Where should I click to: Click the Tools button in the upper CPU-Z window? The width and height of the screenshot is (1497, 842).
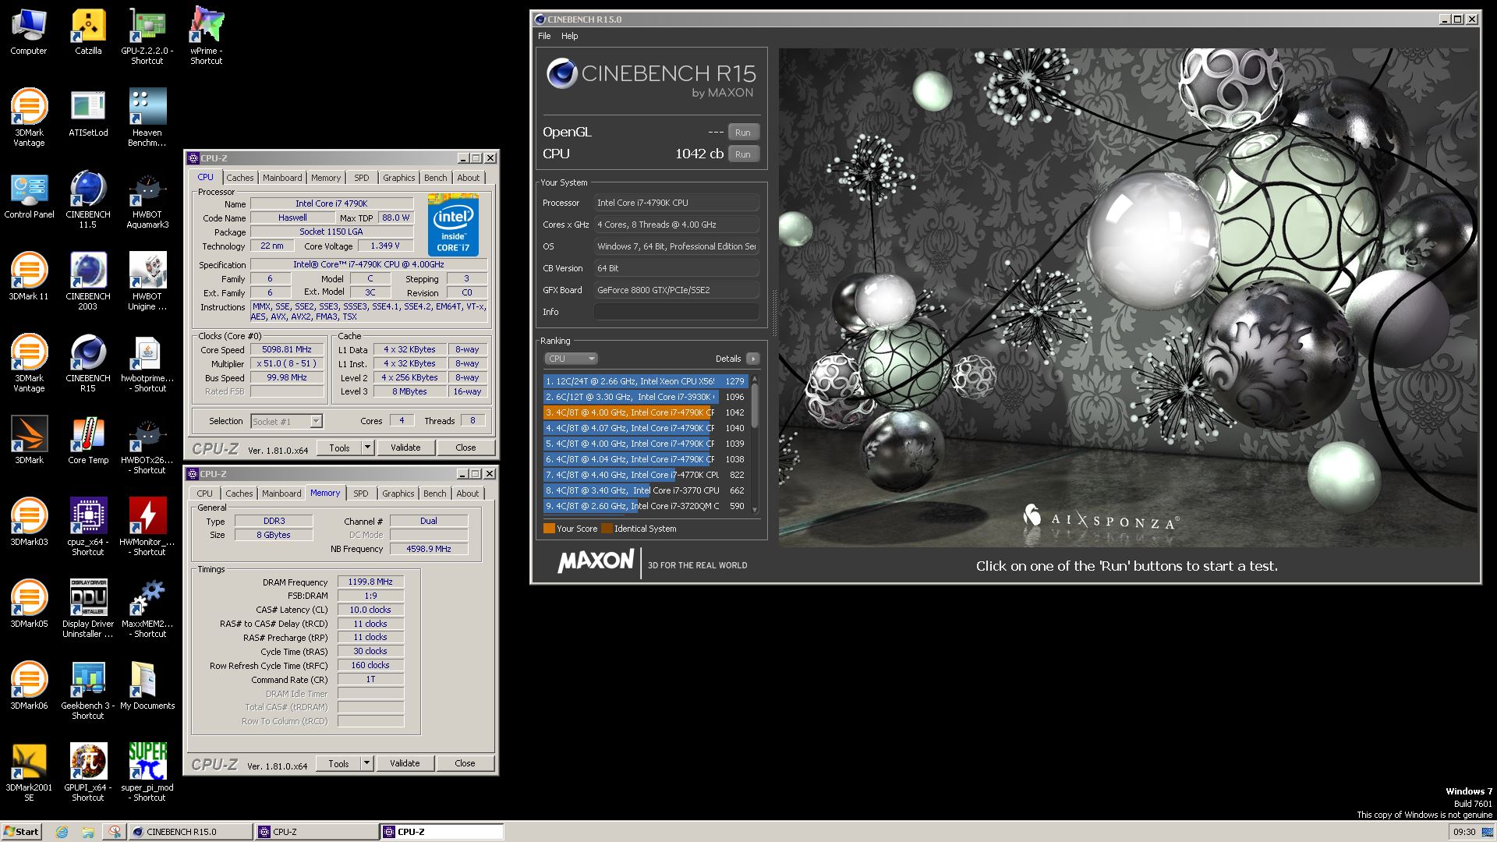click(x=339, y=448)
